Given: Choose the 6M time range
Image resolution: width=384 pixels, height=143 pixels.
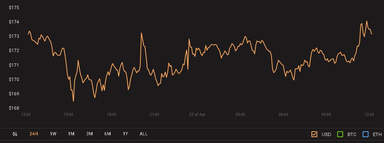Looking at the screenshot, I should [108, 134].
